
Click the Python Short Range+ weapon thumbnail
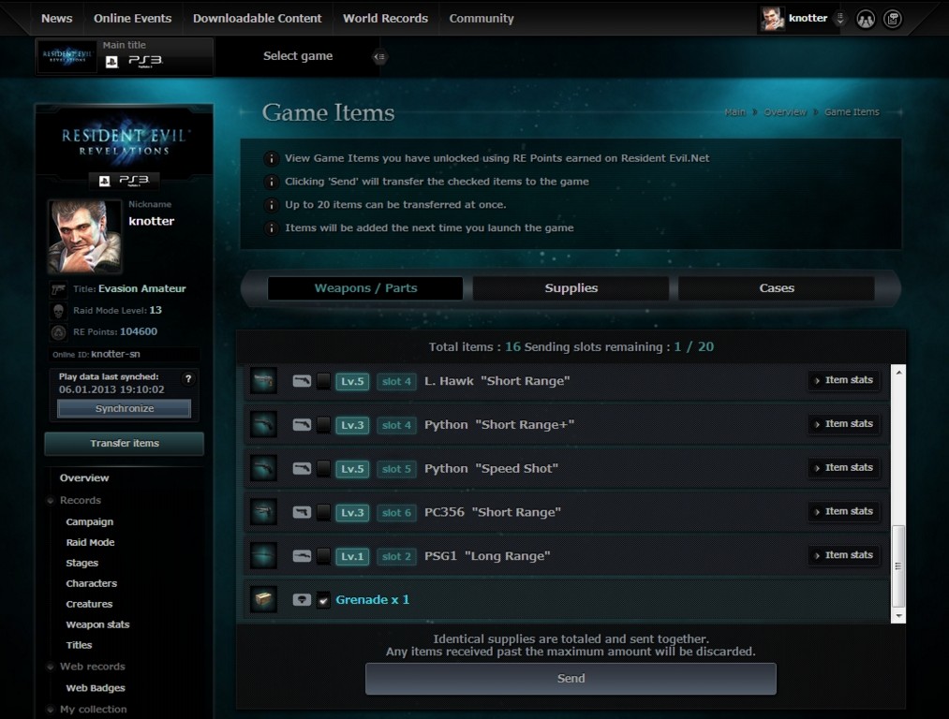(x=264, y=424)
